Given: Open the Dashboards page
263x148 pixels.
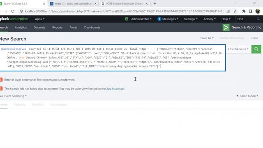Looking at the screenshot, I should pyautogui.click(x=92, y=28).
